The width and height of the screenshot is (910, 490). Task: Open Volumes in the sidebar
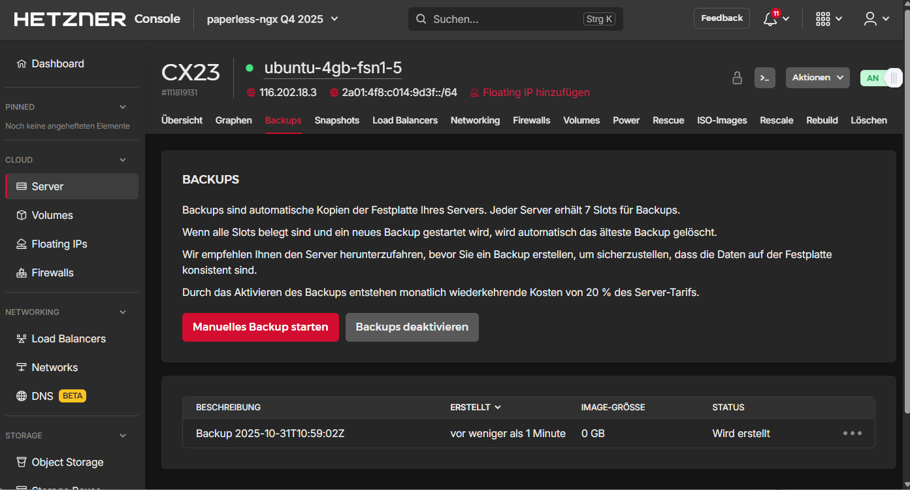click(x=52, y=215)
